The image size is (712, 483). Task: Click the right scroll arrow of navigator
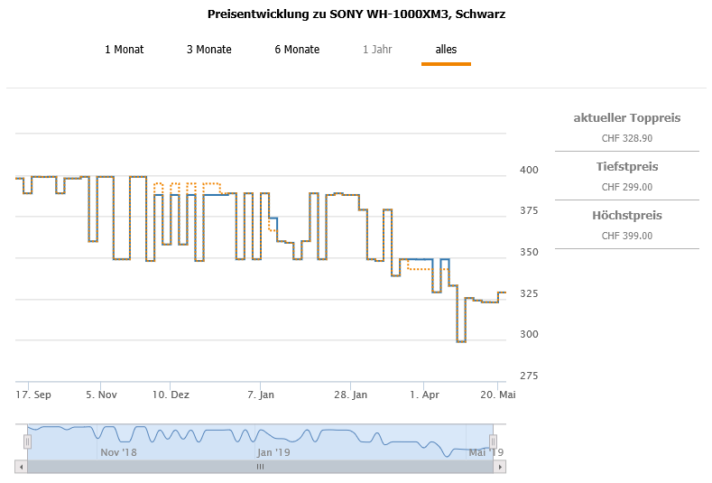(x=501, y=467)
